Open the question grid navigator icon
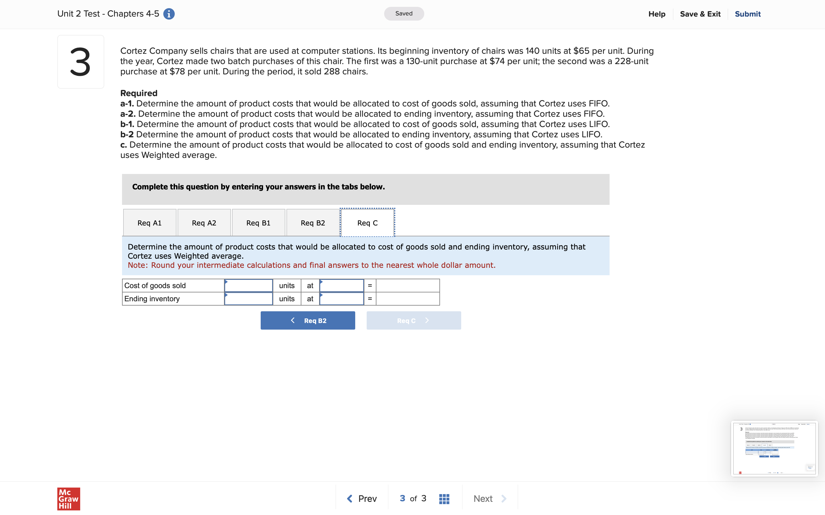This screenshot has height=515, width=825. coord(444,499)
